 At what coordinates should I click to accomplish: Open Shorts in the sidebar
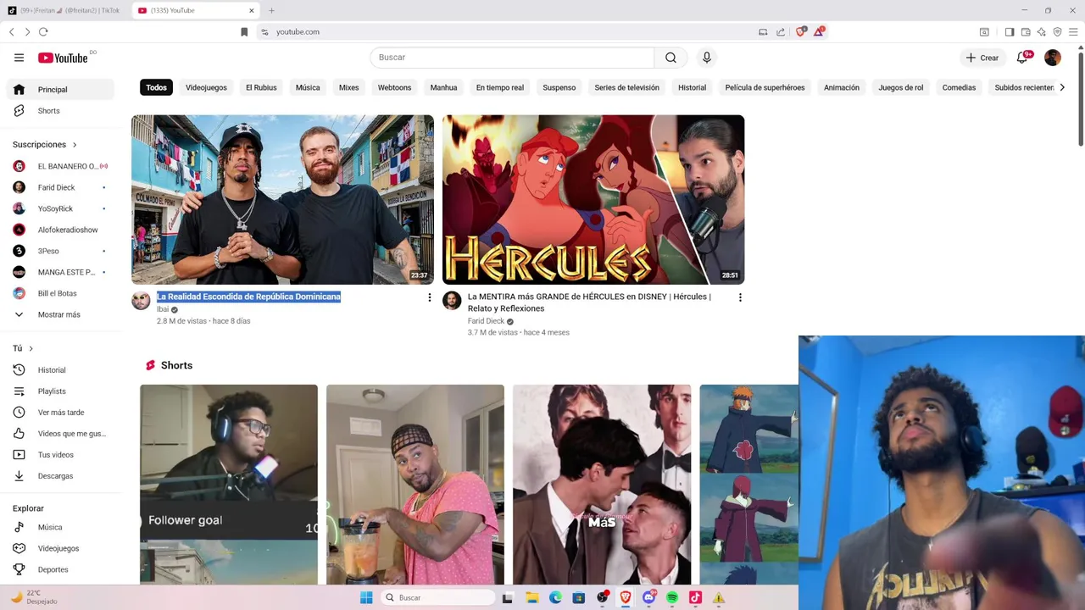coord(59,111)
